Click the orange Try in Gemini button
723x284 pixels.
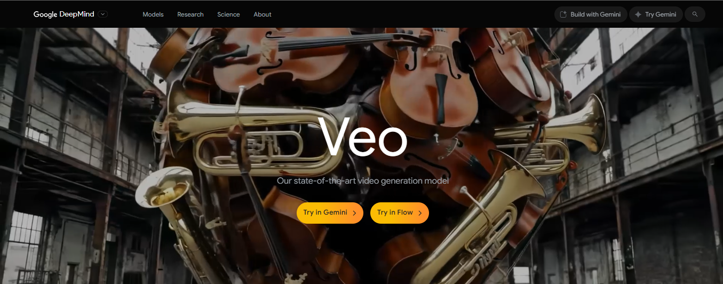[330, 213]
